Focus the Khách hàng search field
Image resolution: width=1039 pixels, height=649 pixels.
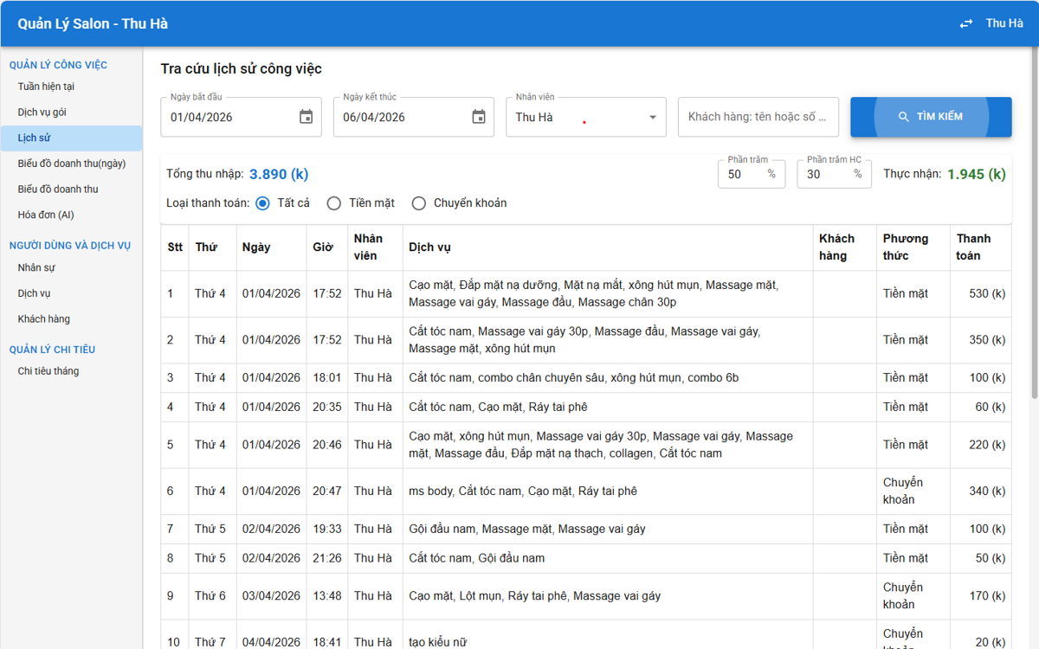coord(758,117)
